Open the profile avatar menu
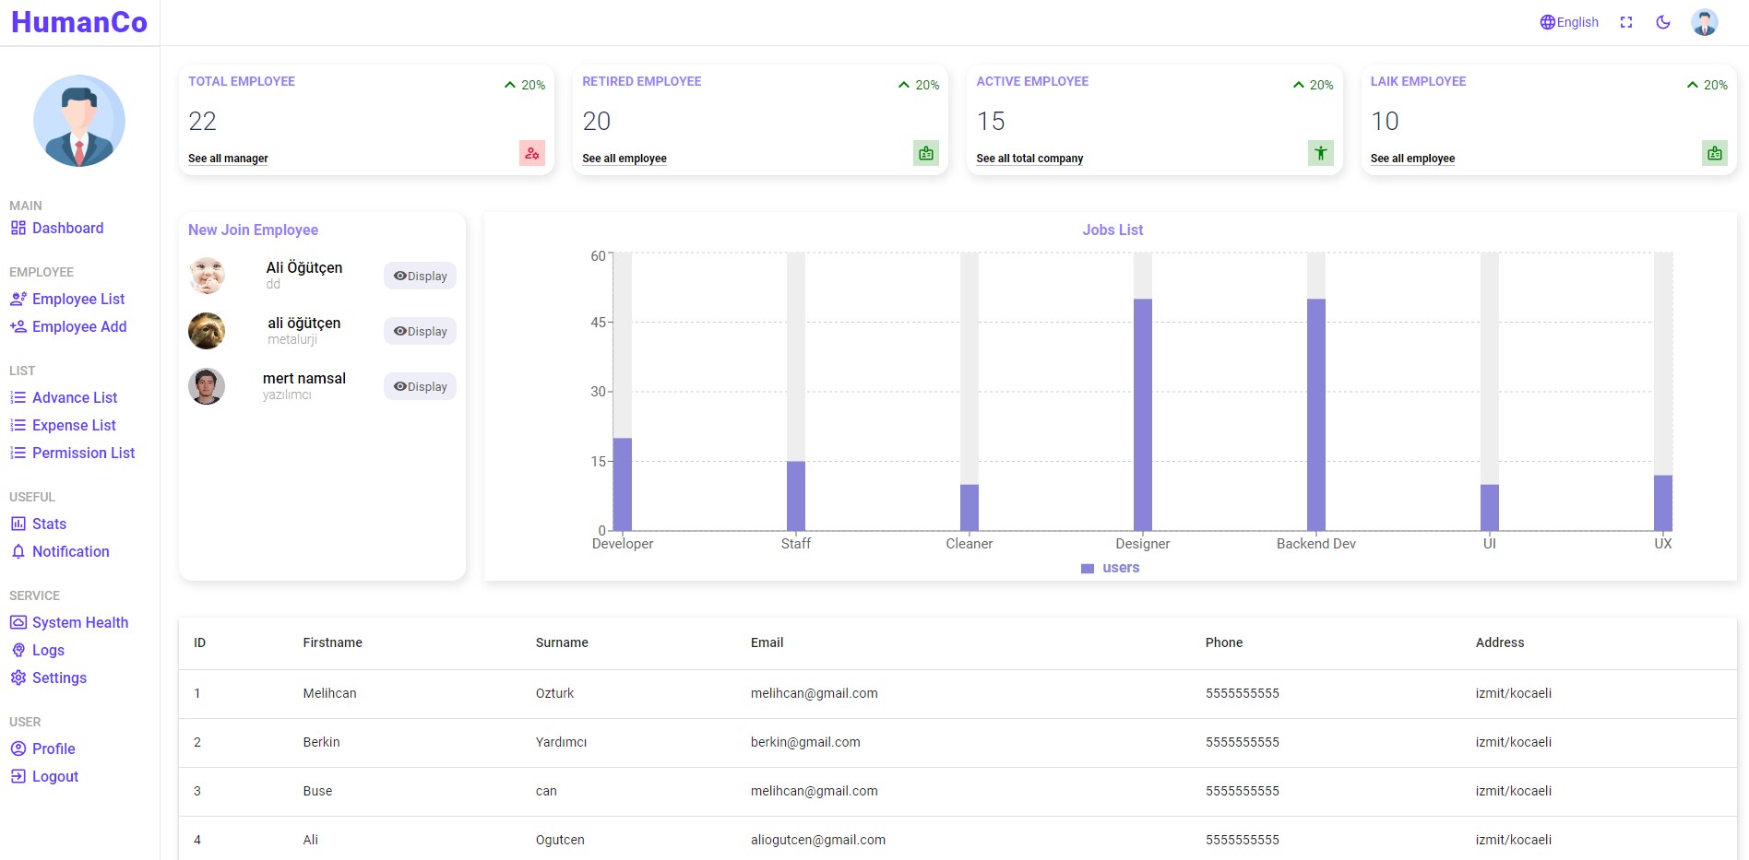This screenshot has height=860, width=1749. (x=1705, y=21)
